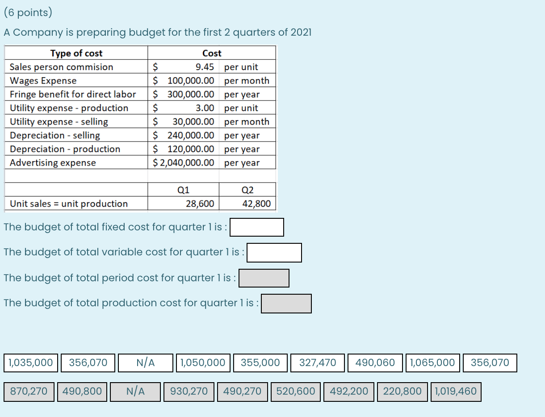Choose N/A in the top answer row

(x=145, y=363)
